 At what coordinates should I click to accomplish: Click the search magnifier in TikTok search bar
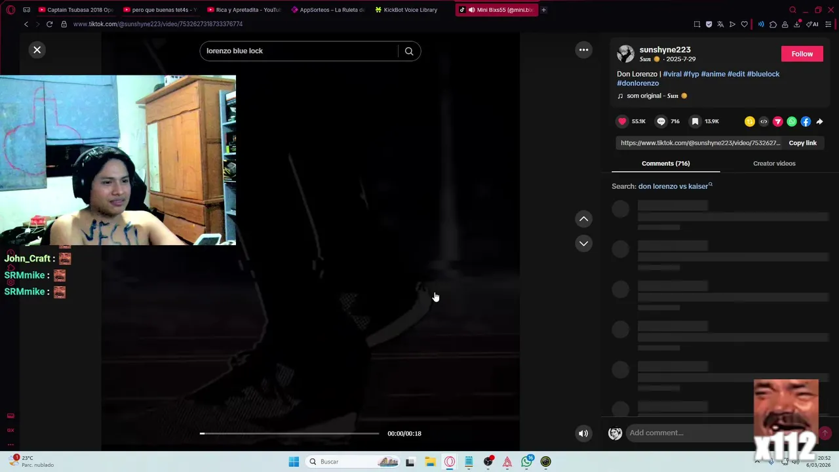[409, 51]
